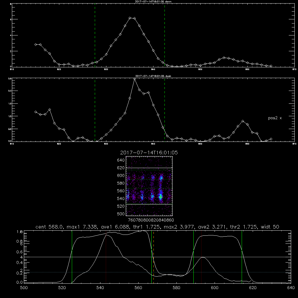Click the upper white line in spectral image

tap(149, 168)
